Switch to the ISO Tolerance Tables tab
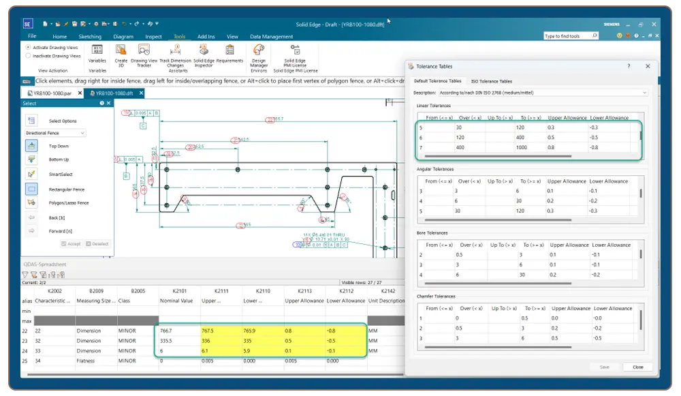Screen dimensions: 681x396 pos(490,81)
